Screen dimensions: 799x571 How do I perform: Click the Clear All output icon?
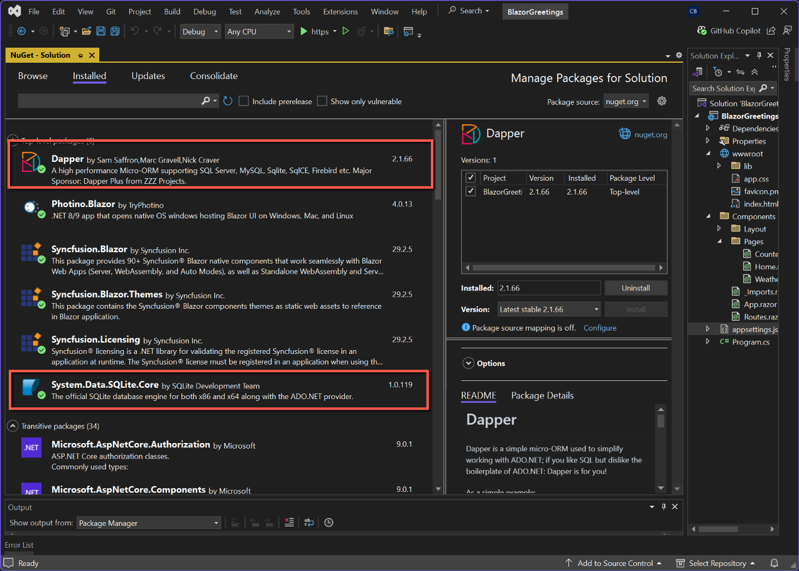tap(289, 523)
